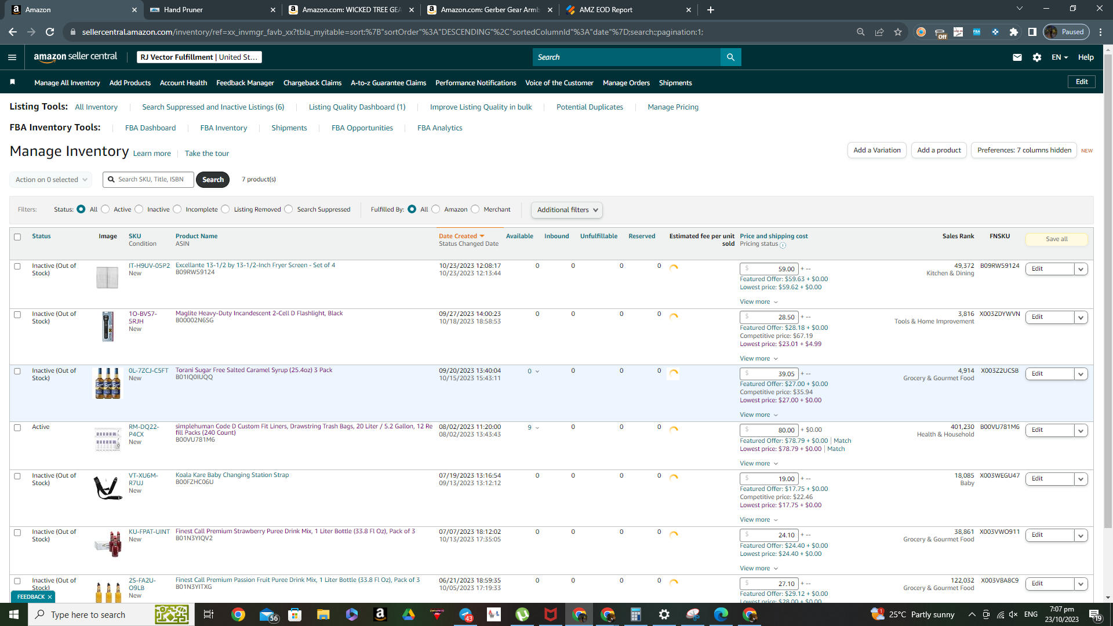Click the search magnifier button in header

click(730, 57)
